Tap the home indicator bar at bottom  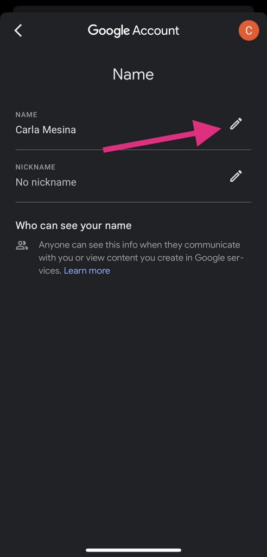133,550
